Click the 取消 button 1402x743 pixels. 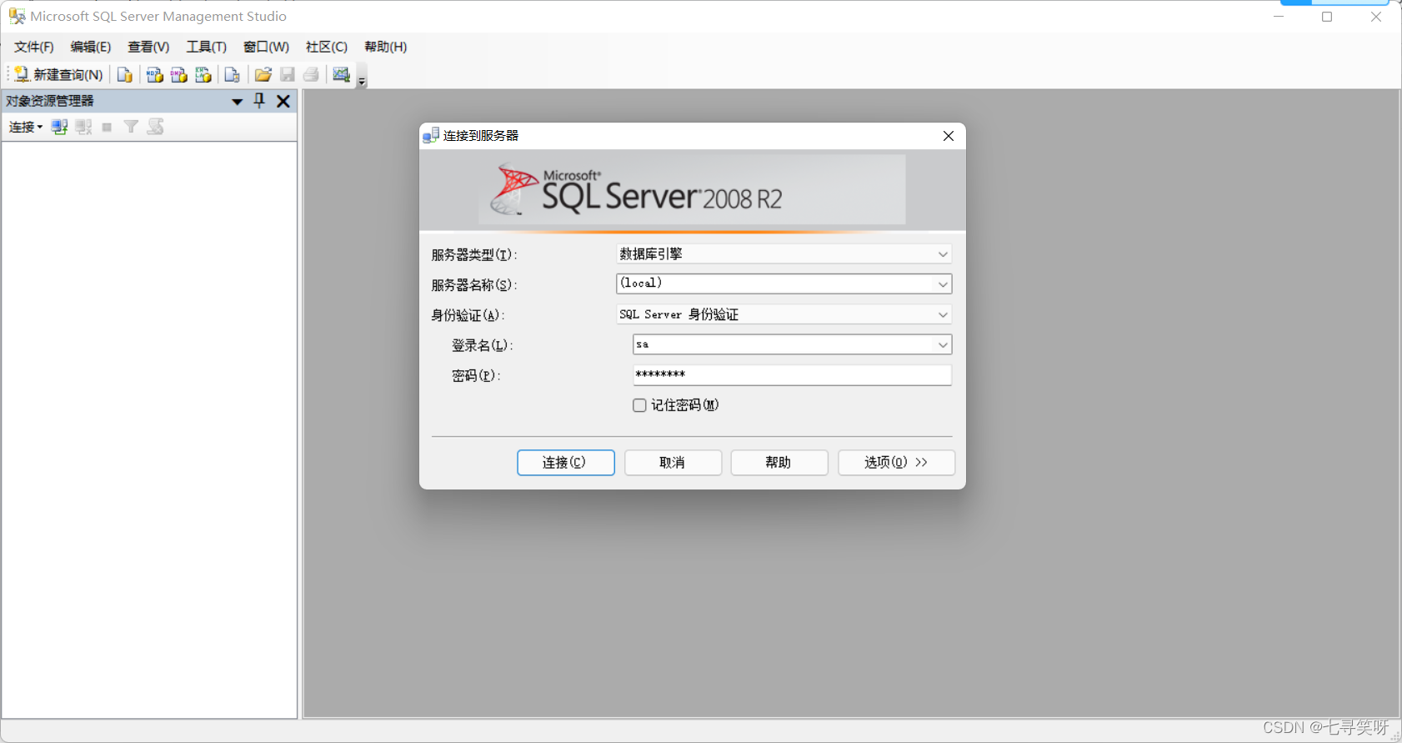[x=673, y=463]
